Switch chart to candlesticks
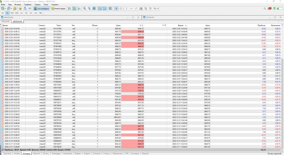The image size is (284, 155). pos(74,8)
